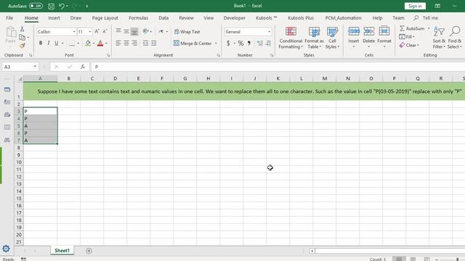The image size is (465, 261).
Task: Click the AutoSum button
Action: (412, 28)
